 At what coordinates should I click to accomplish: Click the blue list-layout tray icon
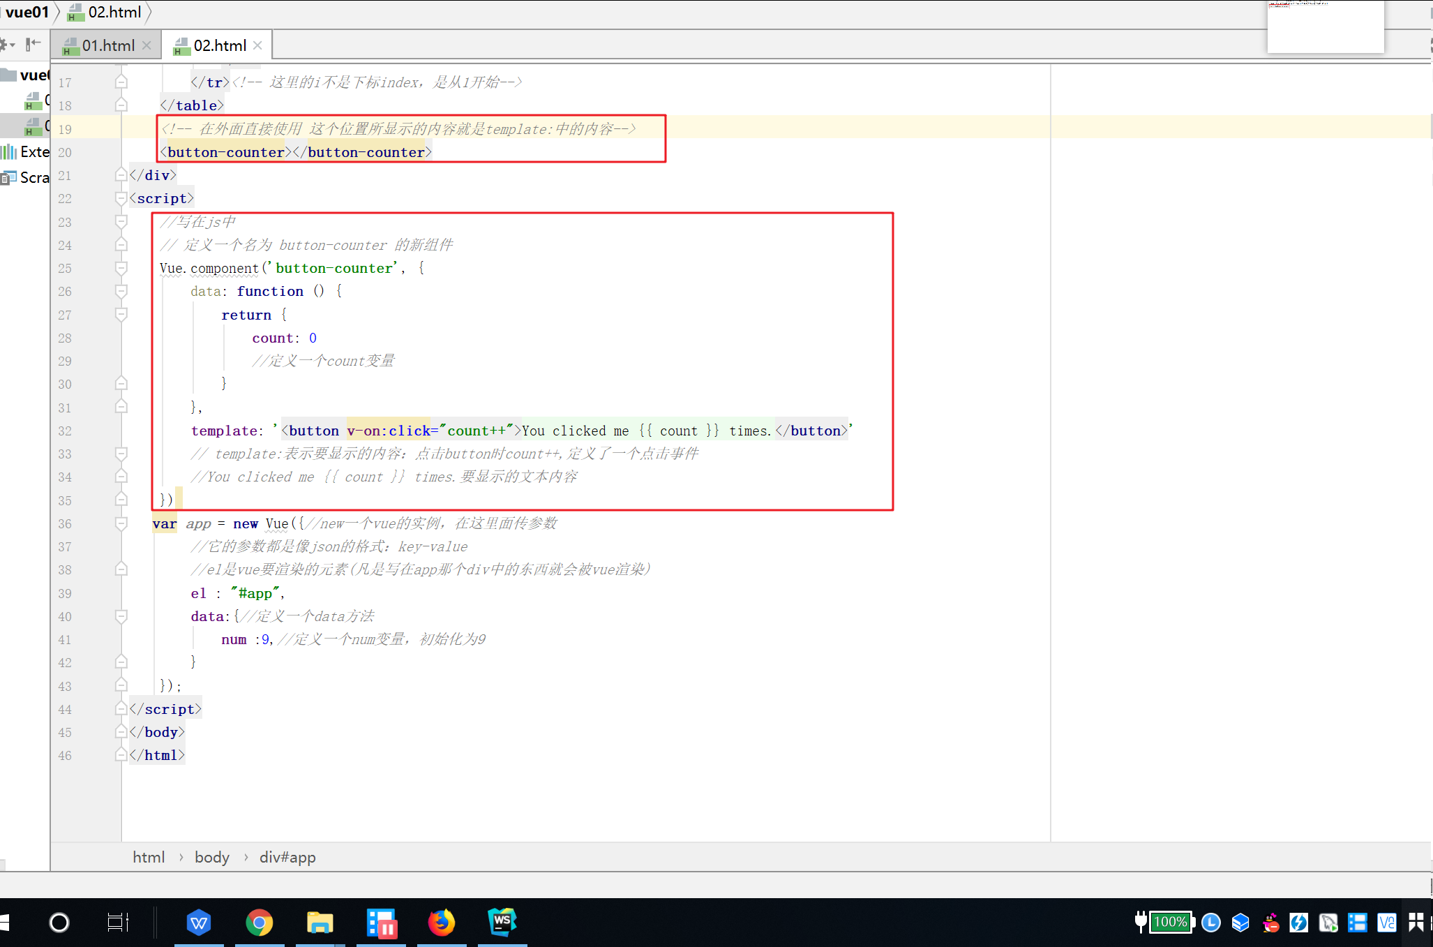(x=1358, y=923)
